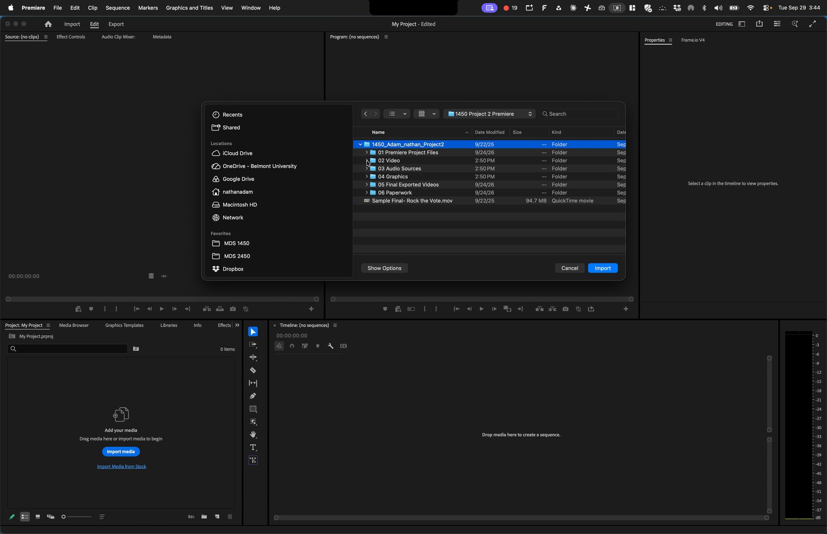Open the Program monitor button editor
Viewport: 827px width, 534px height.
626,309
